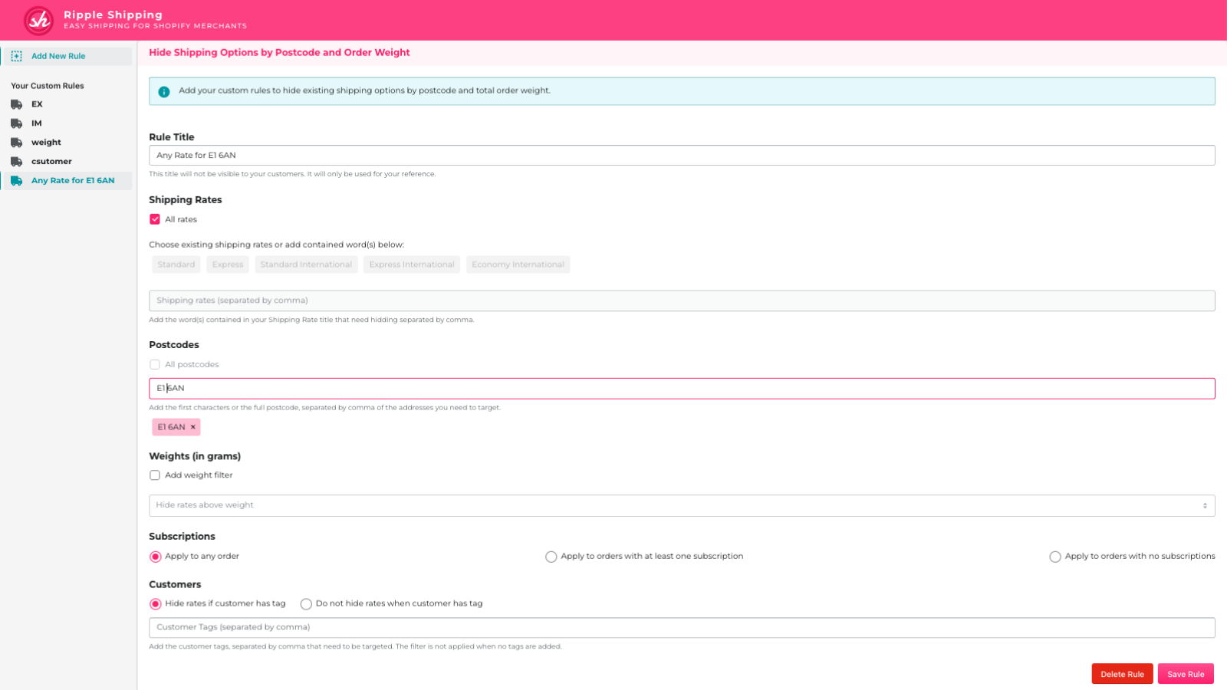Click the Shipping rates text field
This screenshot has height=690, width=1227.
tap(682, 301)
